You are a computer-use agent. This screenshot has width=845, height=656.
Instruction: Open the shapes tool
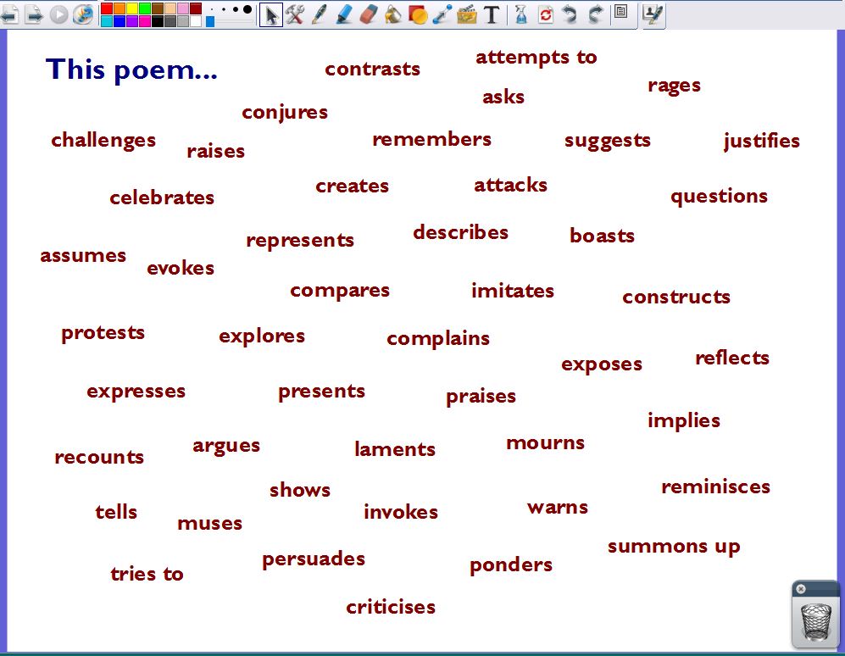[417, 14]
